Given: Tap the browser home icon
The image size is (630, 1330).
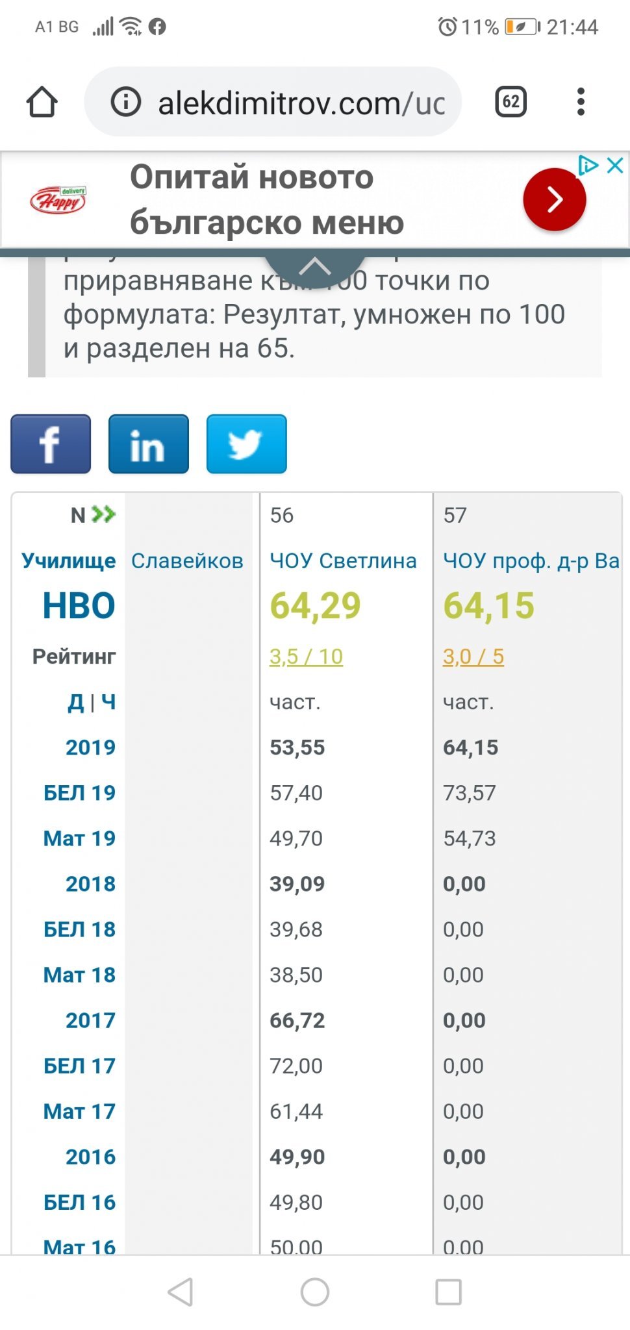Looking at the screenshot, I should click(x=42, y=103).
